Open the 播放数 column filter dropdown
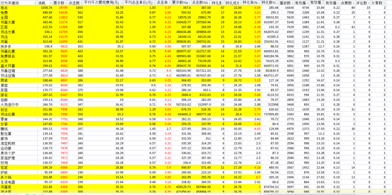This screenshot has height=195, width=392. tap(292, 3)
